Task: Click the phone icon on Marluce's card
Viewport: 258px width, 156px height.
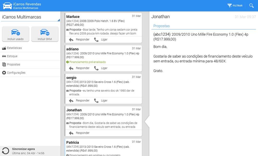Action: pyautogui.click(x=96, y=40)
